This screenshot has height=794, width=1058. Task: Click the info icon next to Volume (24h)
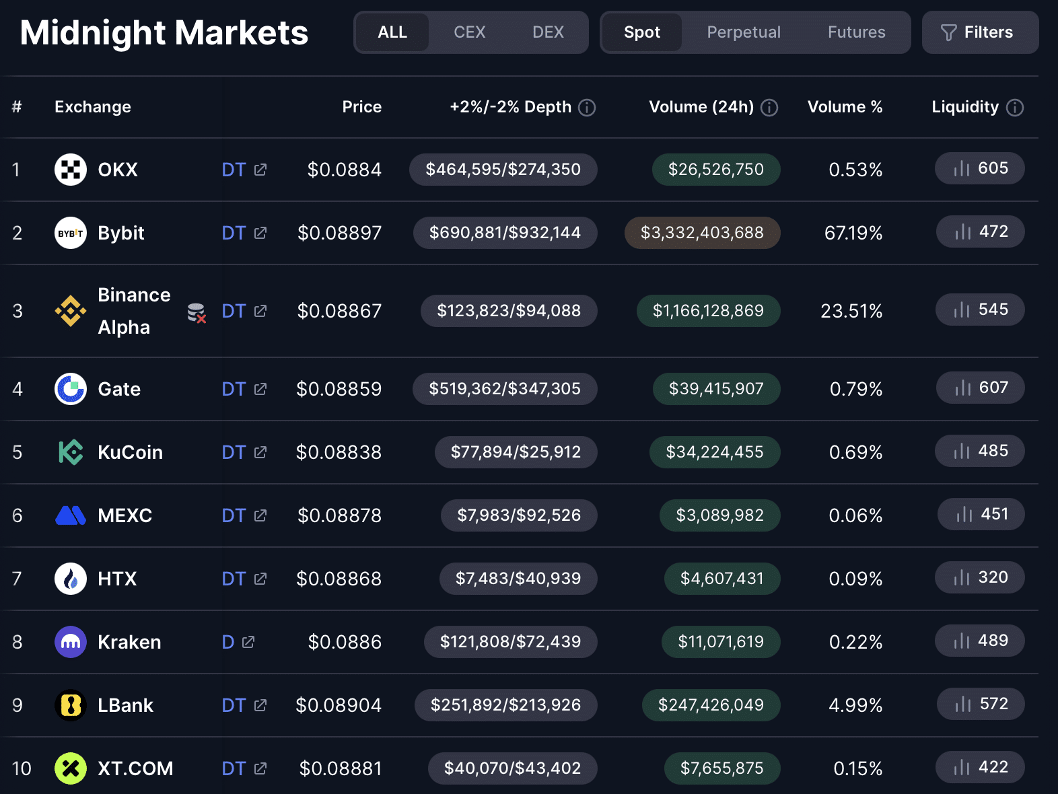(769, 108)
